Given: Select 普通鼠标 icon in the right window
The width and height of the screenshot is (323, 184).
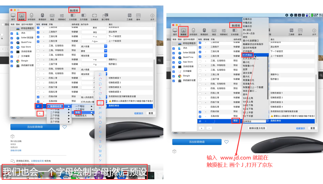Looking at the screenshot, I should click(x=204, y=32).
